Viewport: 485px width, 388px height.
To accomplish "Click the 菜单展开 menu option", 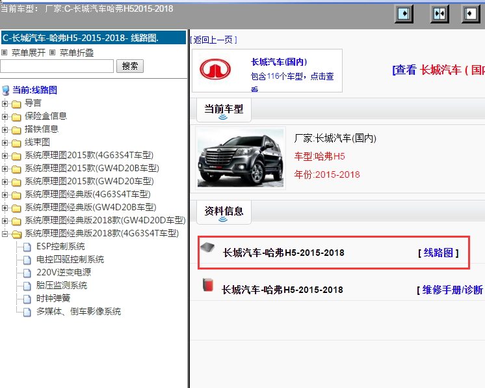I will pos(29,53).
